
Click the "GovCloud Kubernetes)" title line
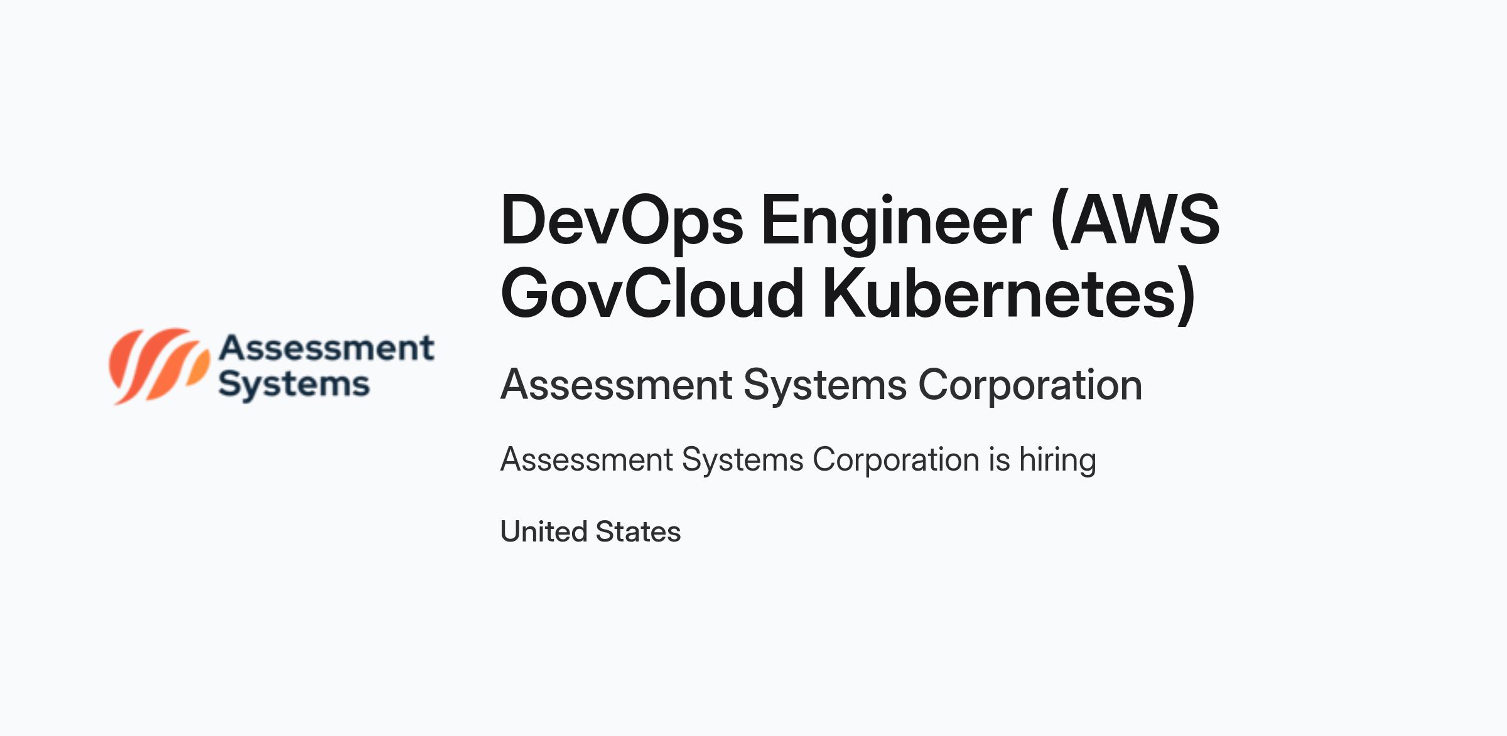tap(848, 294)
